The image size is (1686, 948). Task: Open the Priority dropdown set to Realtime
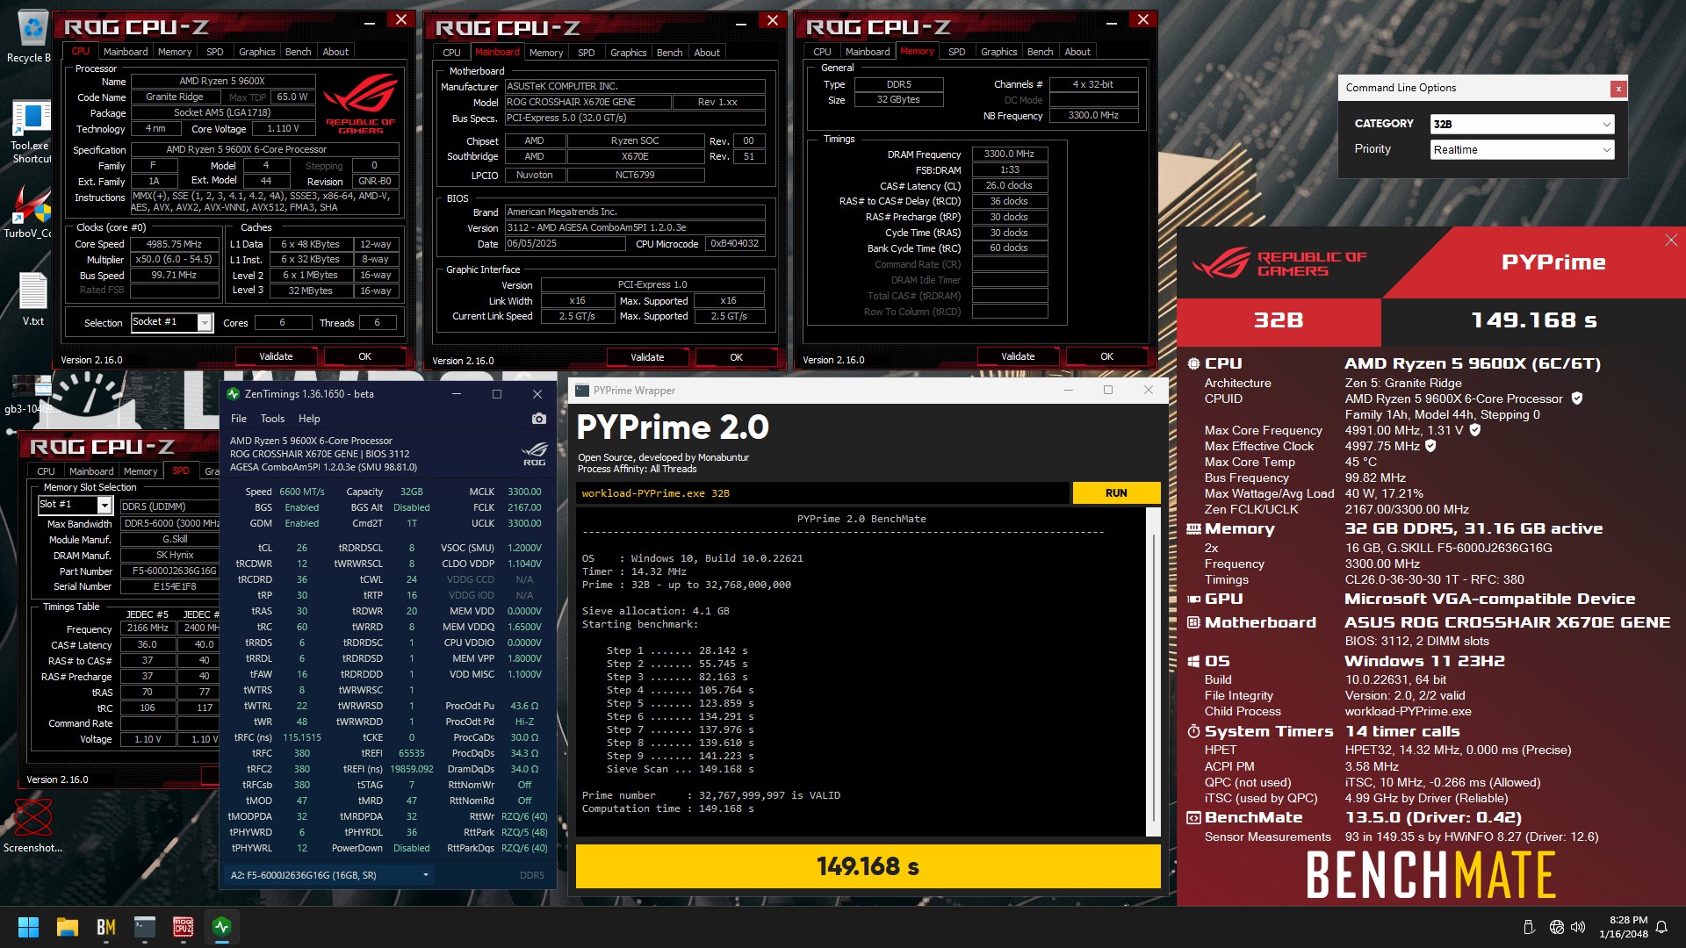(x=1522, y=149)
